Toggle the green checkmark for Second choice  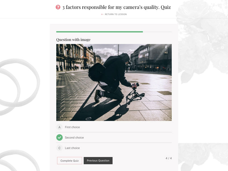click(60, 138)
